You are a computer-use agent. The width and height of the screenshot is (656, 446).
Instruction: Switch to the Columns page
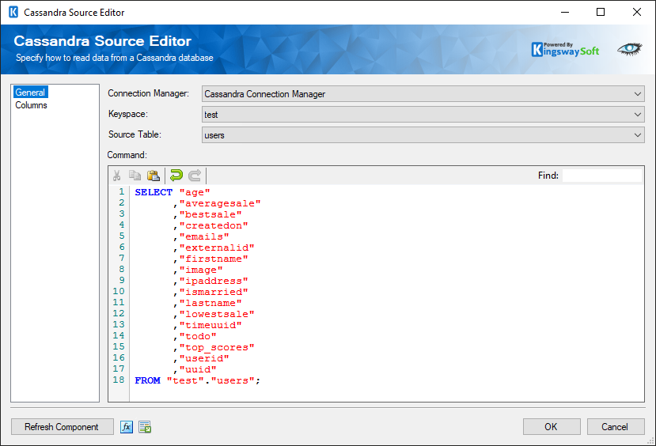31,105
